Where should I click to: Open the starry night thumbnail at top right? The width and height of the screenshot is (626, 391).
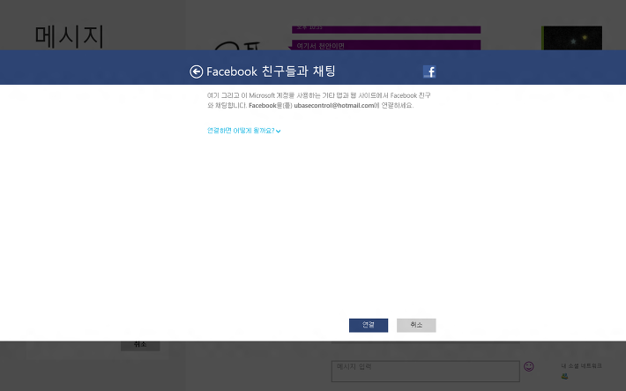[x=571, y=38]
